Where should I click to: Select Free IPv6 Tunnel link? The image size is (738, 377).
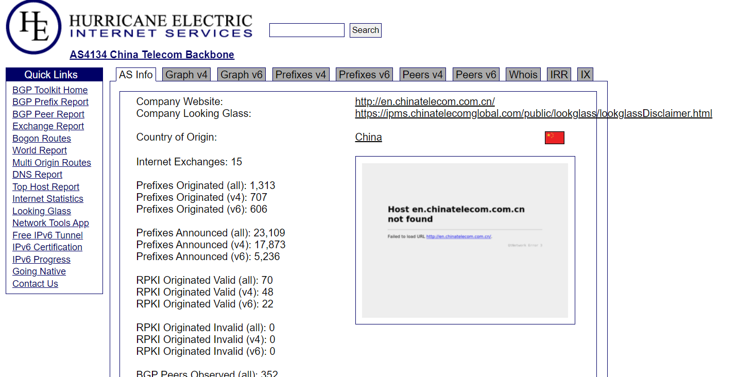[x=47, y=235]
